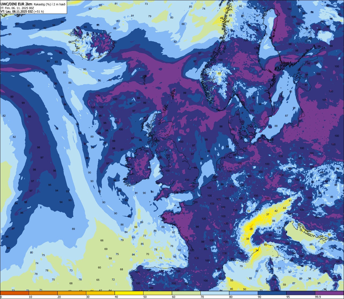The height and width of the screenshot is (299, 344).
Task: Click the 60–70 light green legend swatch
Action: pos(186,293)
